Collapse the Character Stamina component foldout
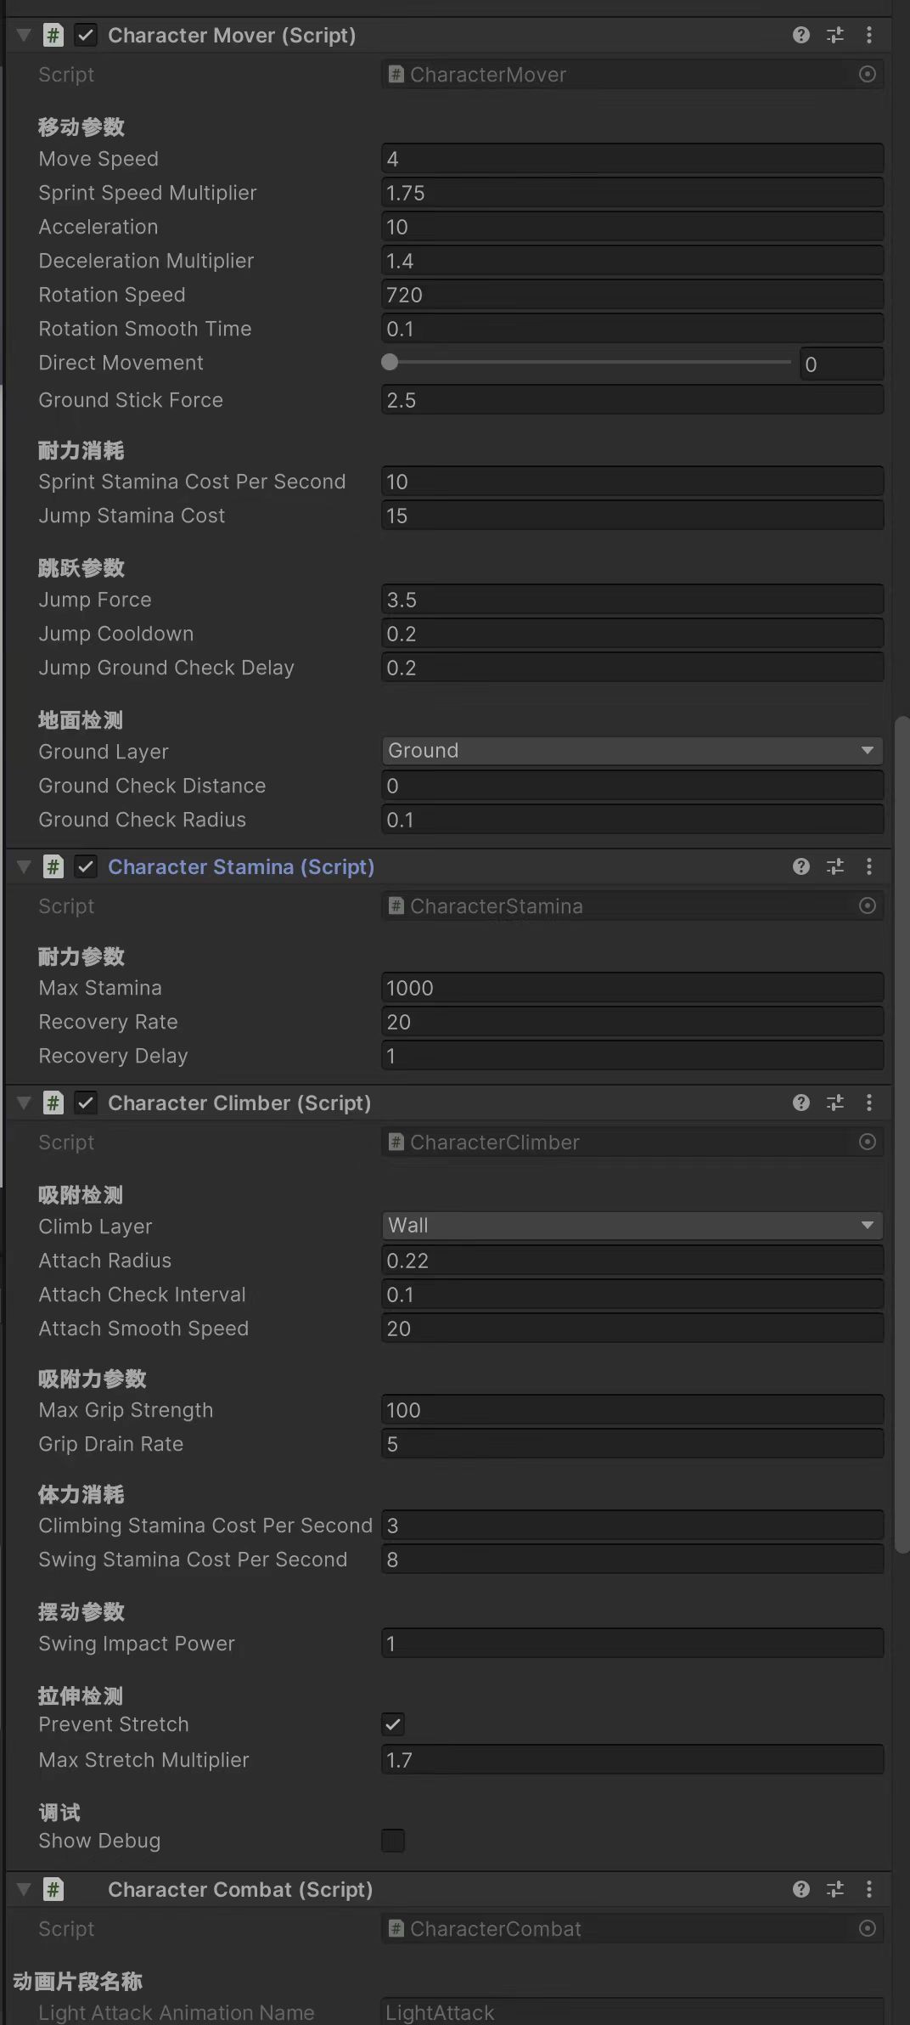910x2025 pixels. 24,866
